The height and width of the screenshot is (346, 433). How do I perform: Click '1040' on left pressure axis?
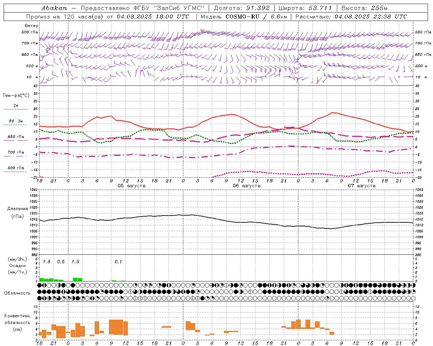[x=33, y=190]
